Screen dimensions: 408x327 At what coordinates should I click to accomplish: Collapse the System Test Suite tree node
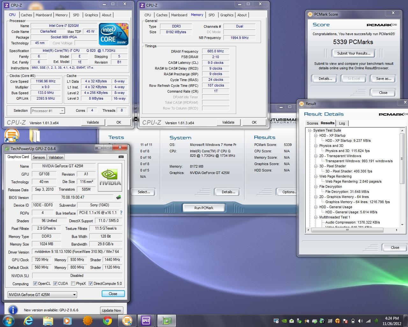[x=310, y=130]
